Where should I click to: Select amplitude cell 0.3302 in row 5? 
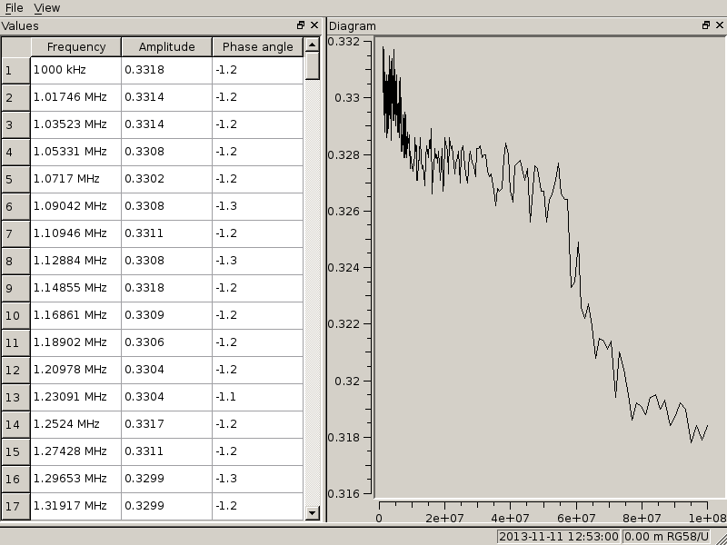166,179
